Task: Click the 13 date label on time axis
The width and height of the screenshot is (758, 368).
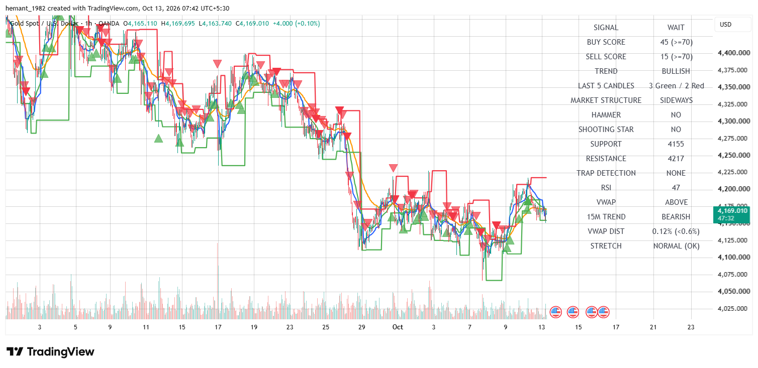Action: click(542, 327)
